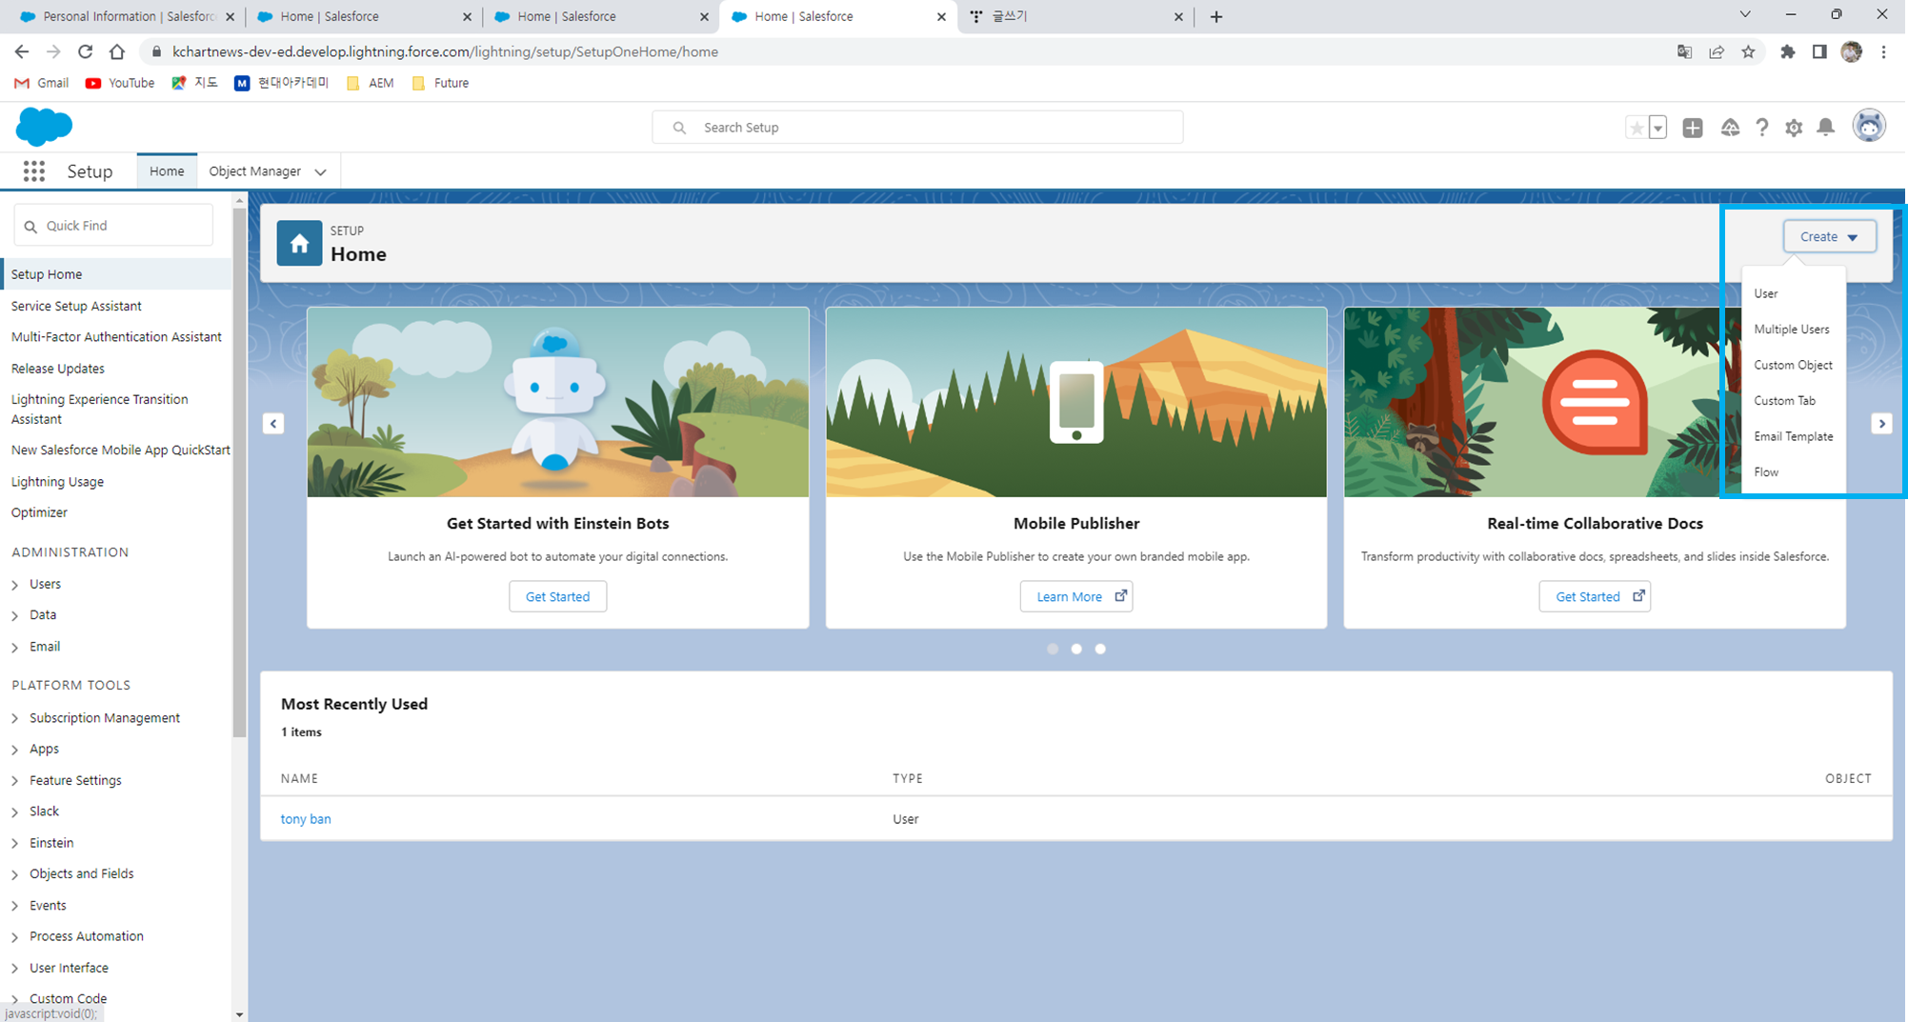Expand Objects and Fields node
Image resolution: width=1908 pixels, height=1022 pixels.
pyautogui.click(x=15, y=874)
